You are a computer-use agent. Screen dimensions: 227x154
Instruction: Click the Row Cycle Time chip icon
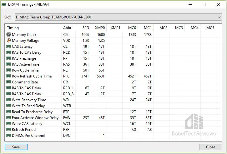(9, 70)
